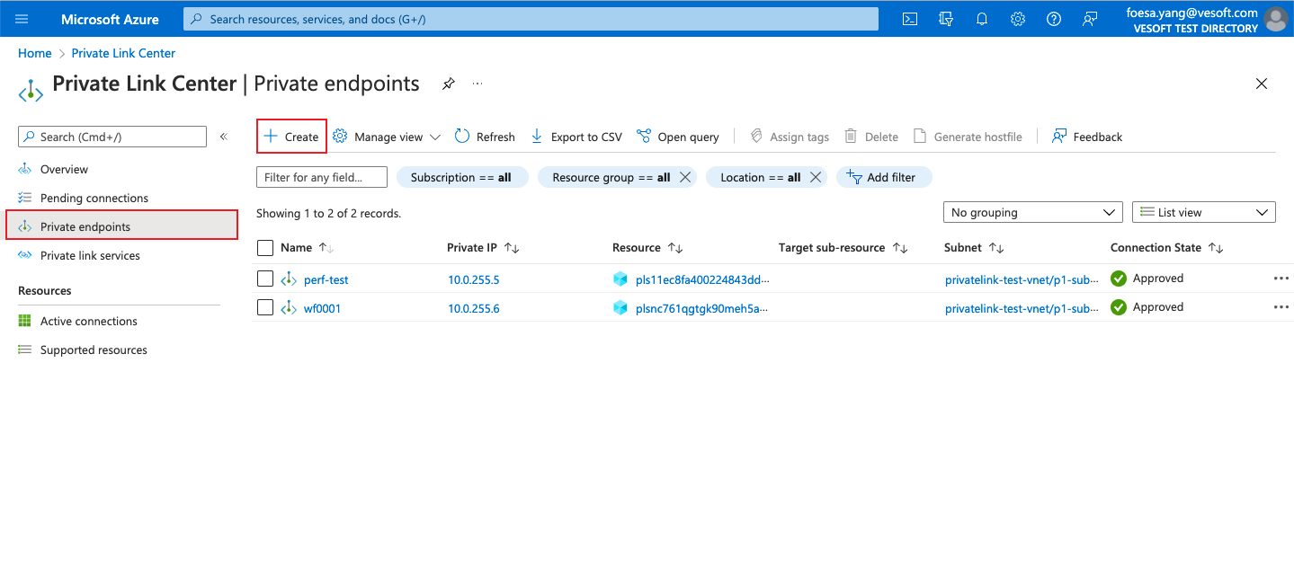Click the perf-test endpoint icon

click(289, 279)
